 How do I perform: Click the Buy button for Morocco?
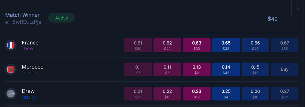(x=284, y=69)
